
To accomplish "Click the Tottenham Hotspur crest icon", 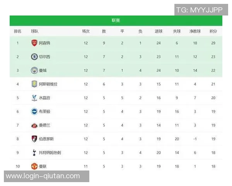I will pos(34,152).
